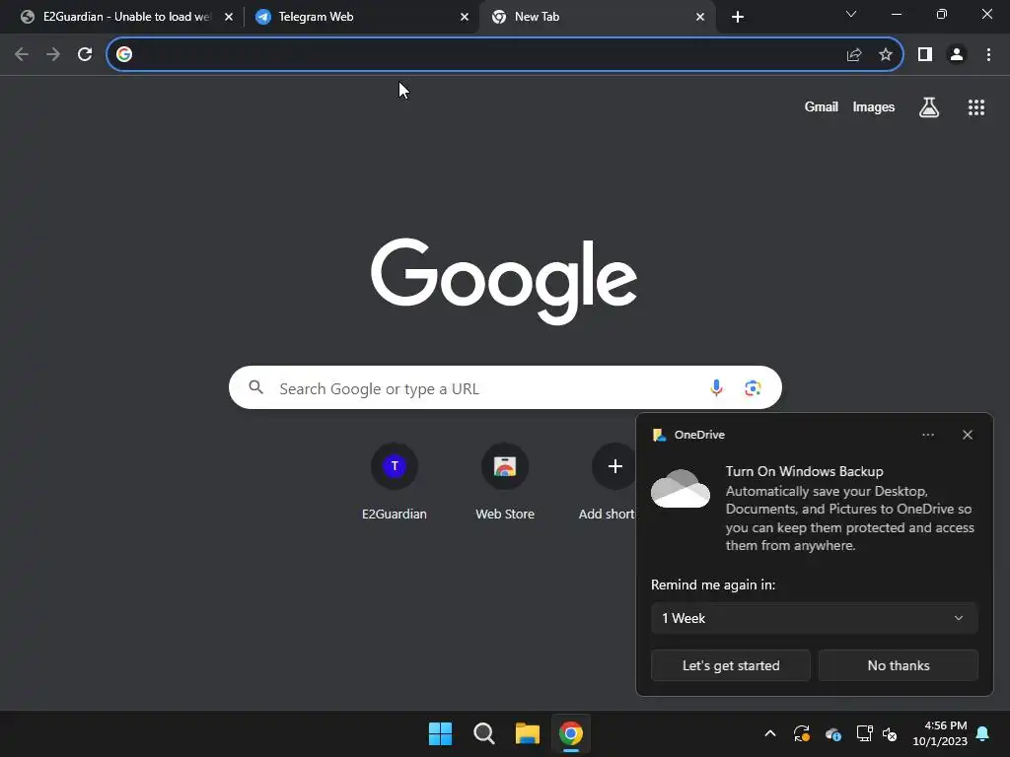This screenshot has height=757, width=1010.
Task: Share this page icon in the address bar
Action: click(854, 54)
